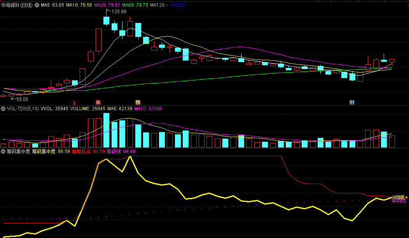
Task: Click the VVOL: 35945 readout
Action: [x=54, y=109]
